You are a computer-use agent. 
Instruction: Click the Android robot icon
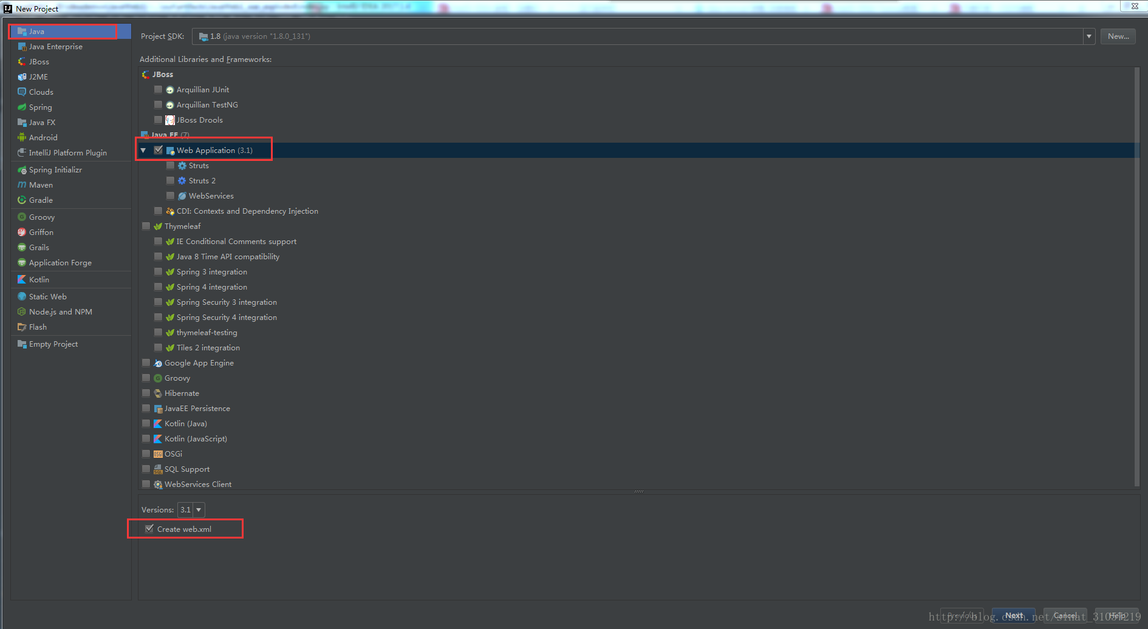pyautogui.click(x=22, y=137)
